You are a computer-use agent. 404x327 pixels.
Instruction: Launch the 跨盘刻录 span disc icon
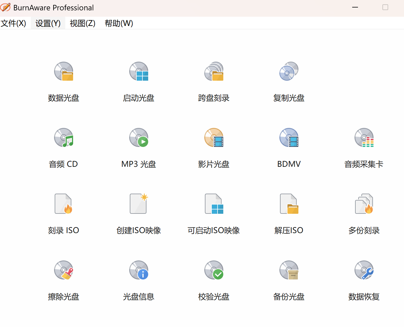point(214,71)
